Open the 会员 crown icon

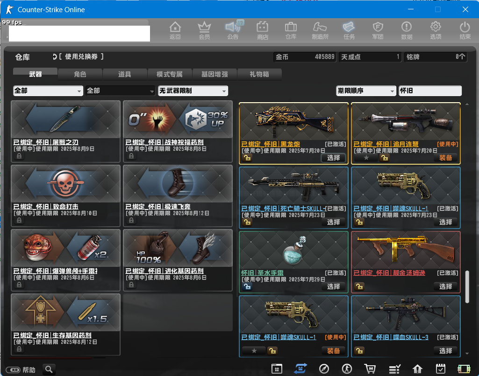point(204,30)
